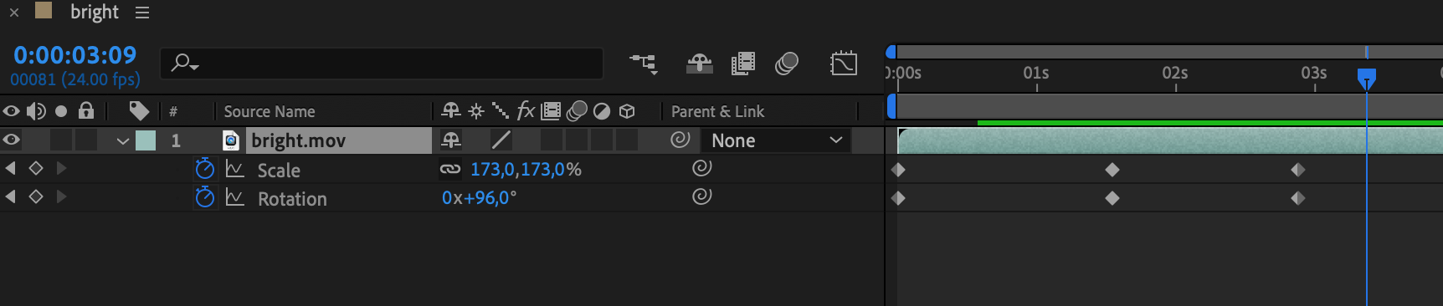This screenshot has width=1443, height=306.
Task: Enable motion blur for the composition
Action: point(787,63)
